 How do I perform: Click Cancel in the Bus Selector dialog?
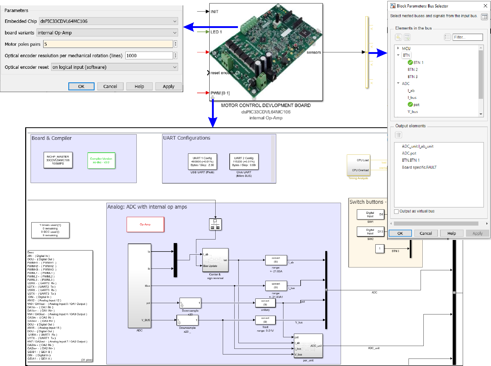pyautogui.click(x=425, y=233)
